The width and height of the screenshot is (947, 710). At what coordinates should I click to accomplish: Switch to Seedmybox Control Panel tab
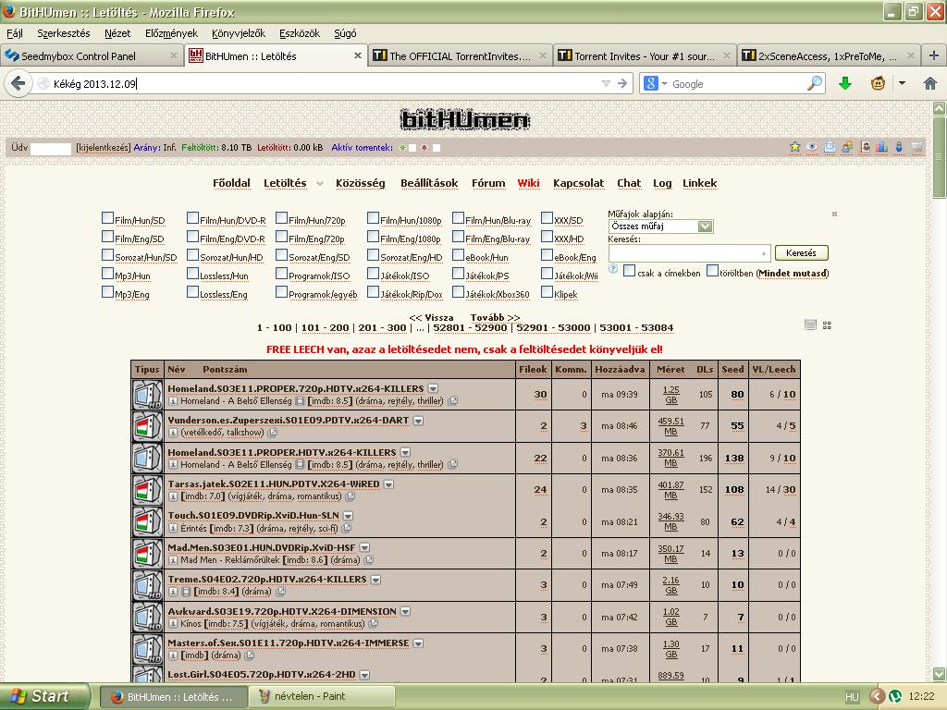(x=92, y=55)
